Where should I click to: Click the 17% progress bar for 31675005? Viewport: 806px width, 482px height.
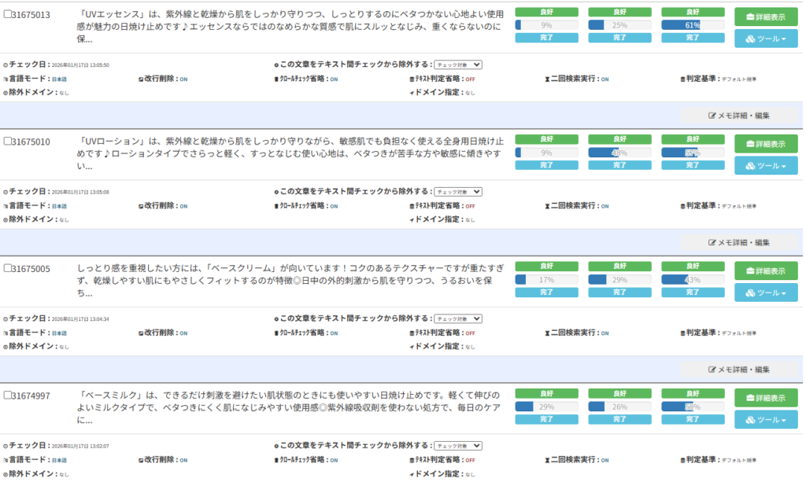click(546, 280)
